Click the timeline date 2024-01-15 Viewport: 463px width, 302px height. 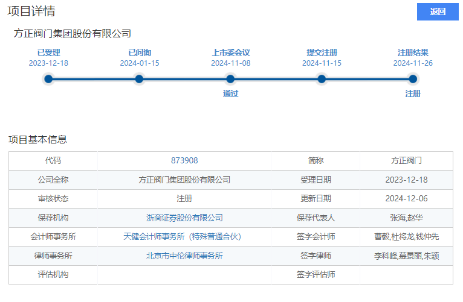pos(140,63)
